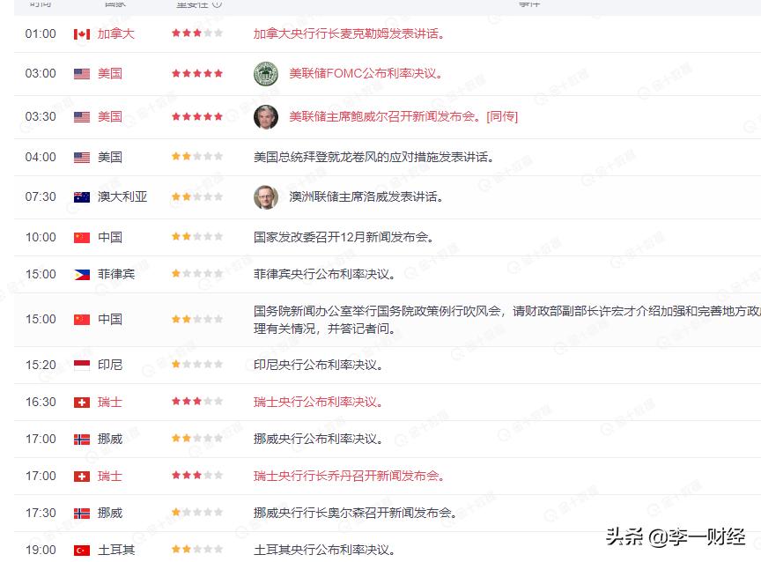Click the 事件 column header
761x562 pixels.
click(529, 4)
